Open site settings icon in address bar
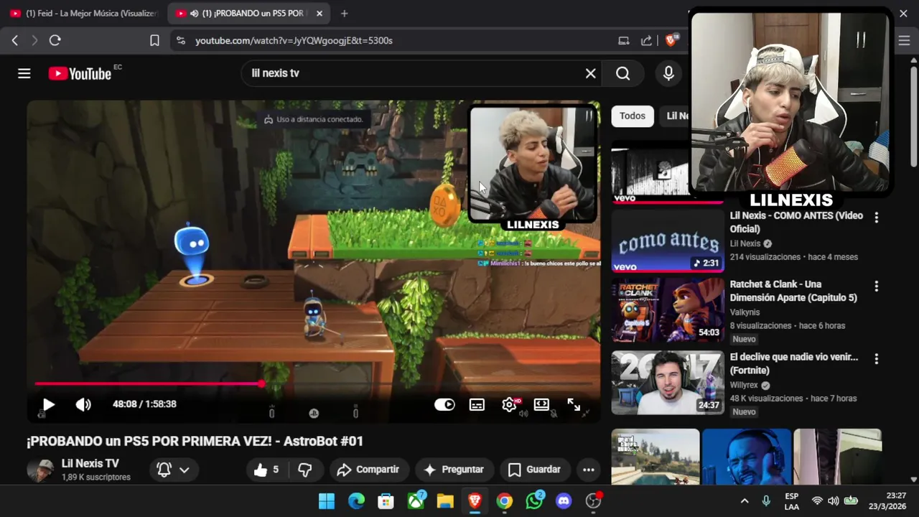 (180, 41)
